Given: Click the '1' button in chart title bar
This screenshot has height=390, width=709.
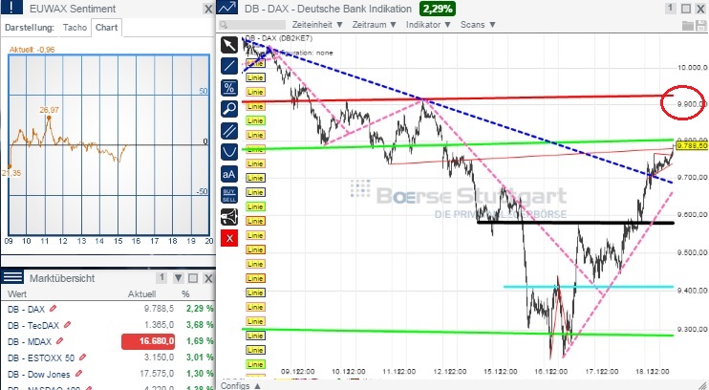Looking at the screenshot, I should coord(671,9).
